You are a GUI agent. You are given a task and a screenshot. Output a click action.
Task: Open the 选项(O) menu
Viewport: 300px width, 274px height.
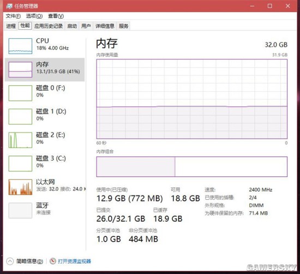point(34,16)
